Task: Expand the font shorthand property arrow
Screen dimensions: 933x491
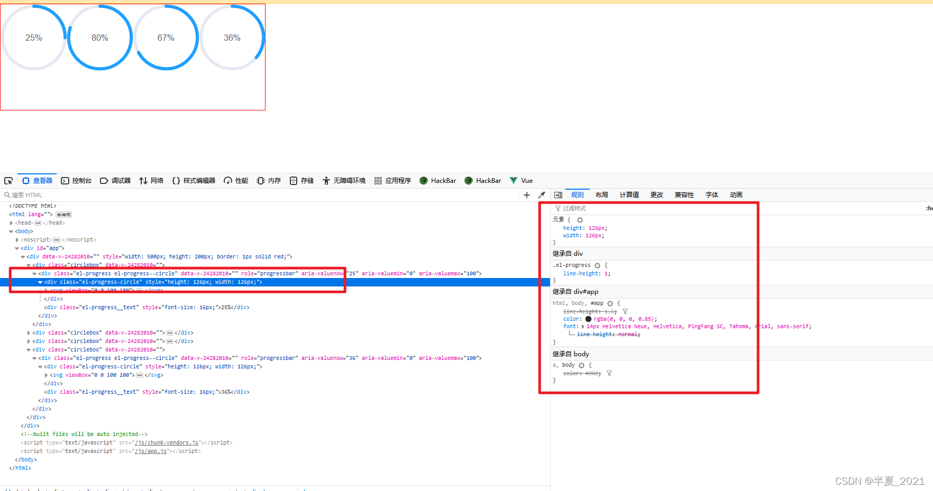Action: click(x=583, y=327)
